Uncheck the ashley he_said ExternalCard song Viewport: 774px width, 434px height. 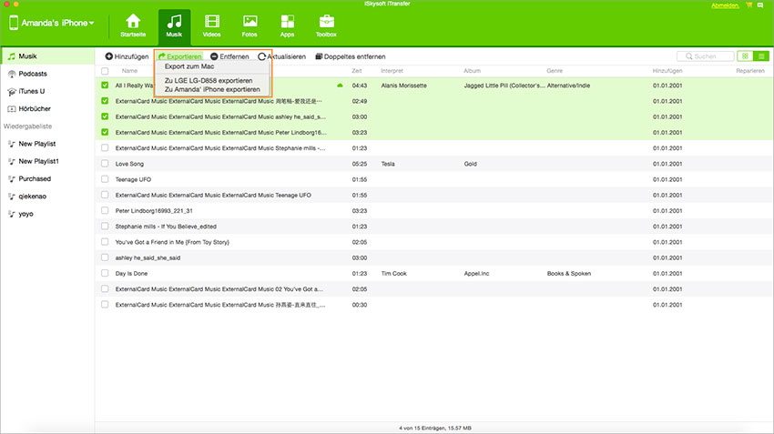click(x=105, y=116)
